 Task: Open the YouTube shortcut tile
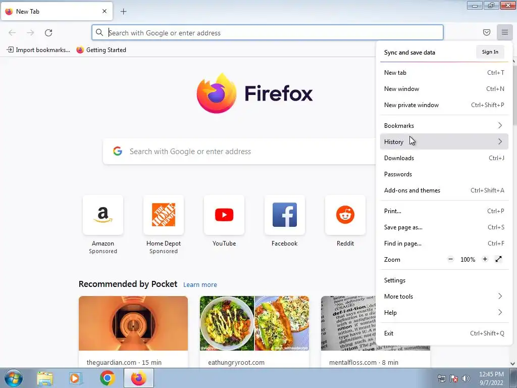pyautogui.click(x=224, y=215)
